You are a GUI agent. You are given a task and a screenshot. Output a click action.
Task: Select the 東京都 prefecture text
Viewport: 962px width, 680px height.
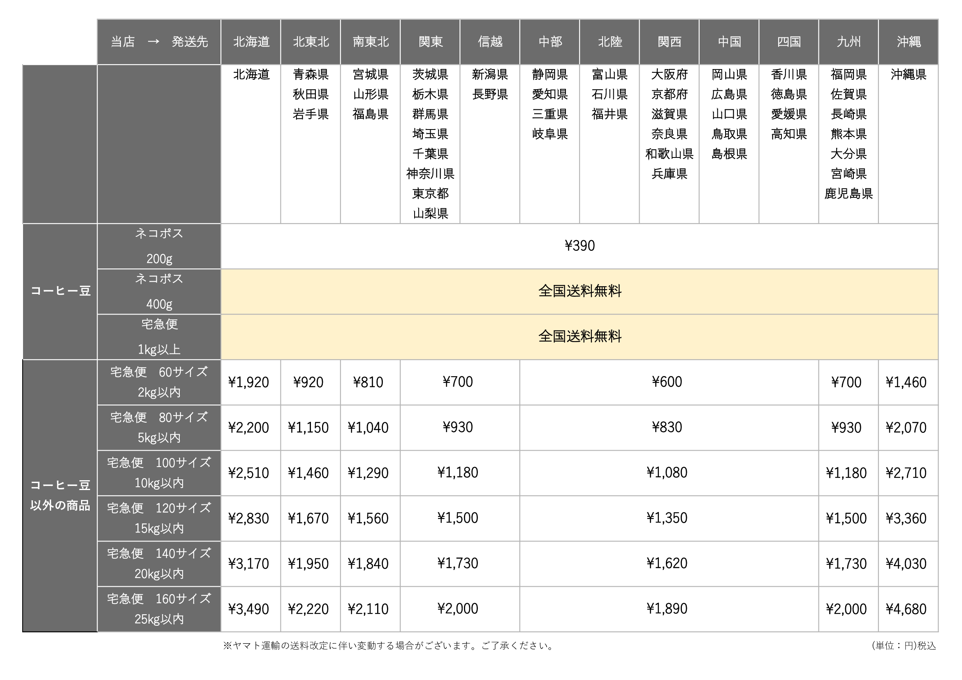430,194
